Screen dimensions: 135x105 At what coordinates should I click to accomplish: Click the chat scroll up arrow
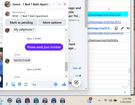pos(66,30)
